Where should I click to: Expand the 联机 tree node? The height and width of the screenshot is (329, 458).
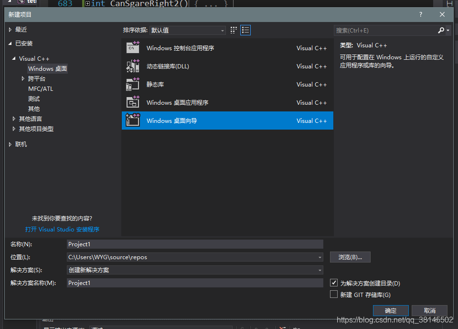click(10, 144)
